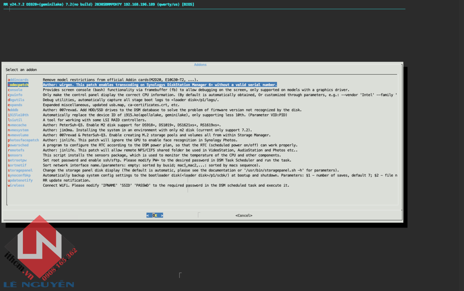Select the dbgutils debug utilities addon
Viewport: 464px width, 291px height.
point(16,100)
